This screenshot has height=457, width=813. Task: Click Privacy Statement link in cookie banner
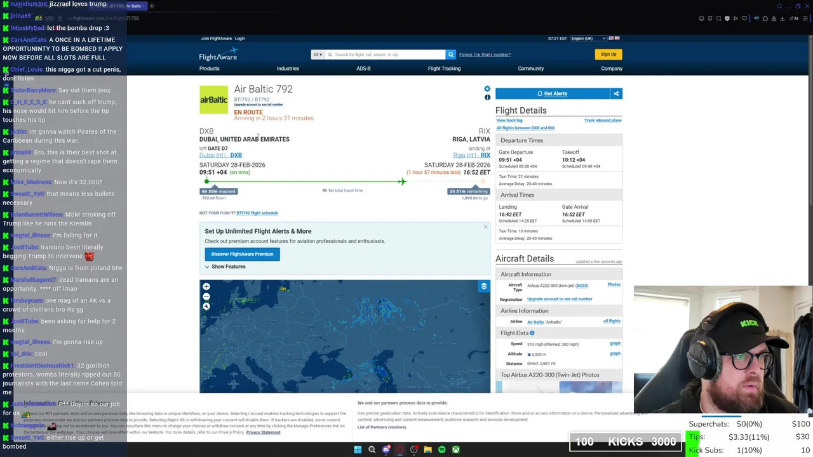pyautogui.click(x=263, y=432)
